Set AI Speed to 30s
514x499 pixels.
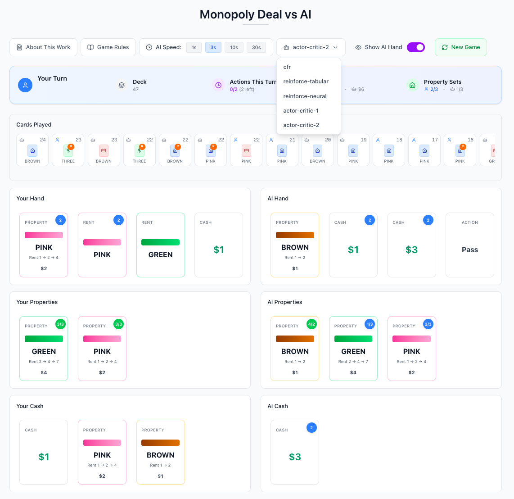256,47
